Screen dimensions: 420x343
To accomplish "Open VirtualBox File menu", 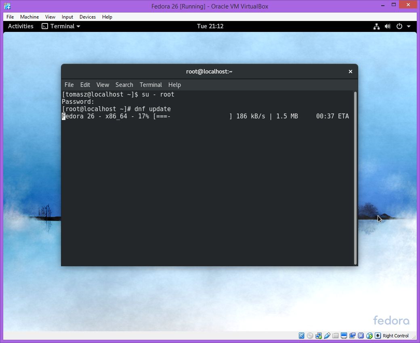I will coord(10,17).
